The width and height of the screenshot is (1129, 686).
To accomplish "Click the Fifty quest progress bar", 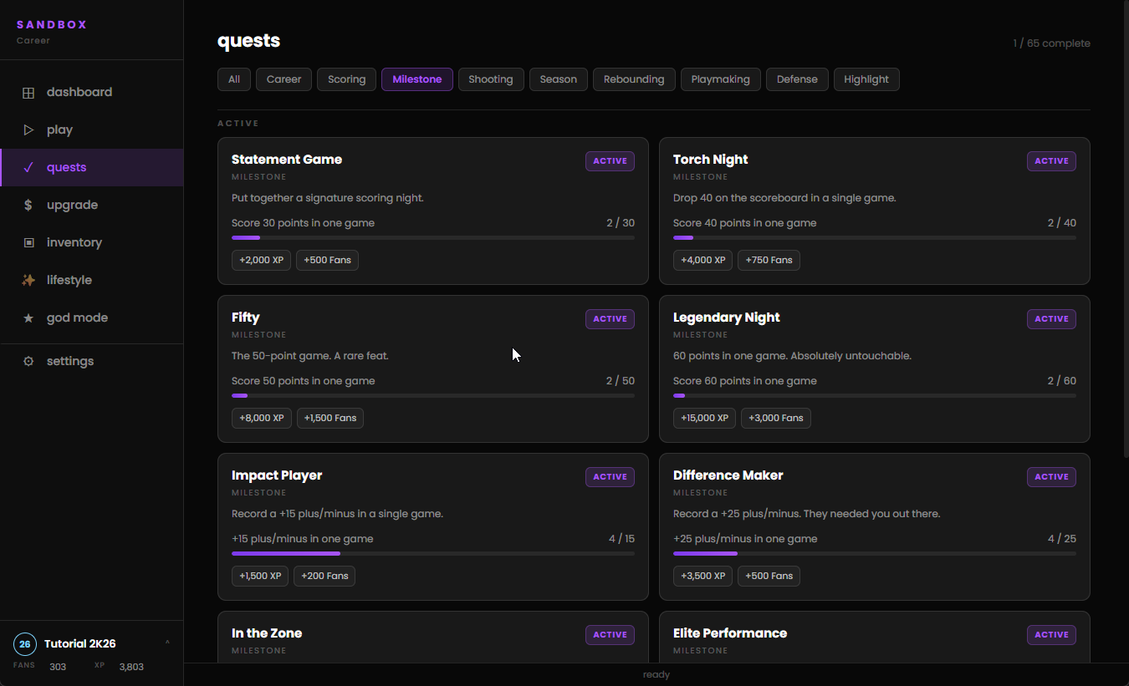I will coord(433,396).
